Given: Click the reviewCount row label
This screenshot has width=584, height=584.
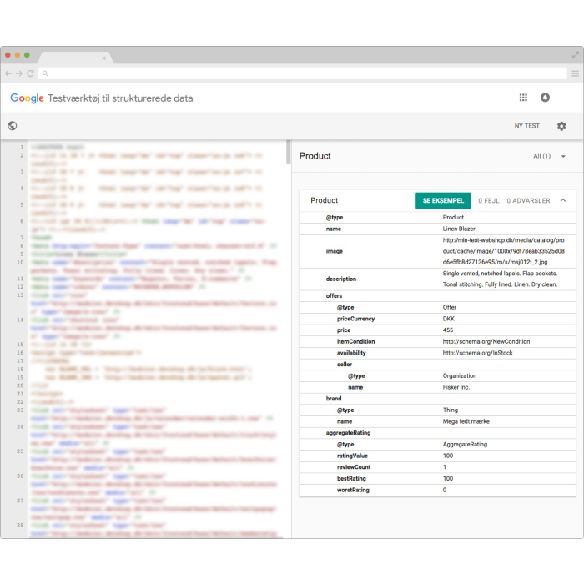Looking at the screenshot, I should point(354,467).
